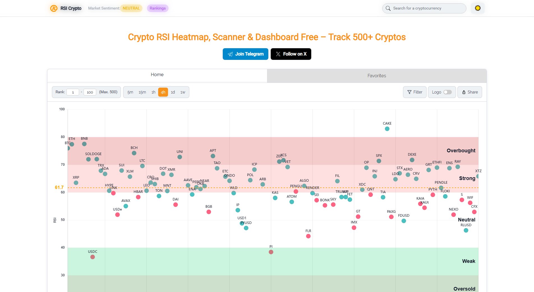Click the minimum Rank input field
Image resolution: width=534 pixels, height=292 pixels.
coord(73,92)
